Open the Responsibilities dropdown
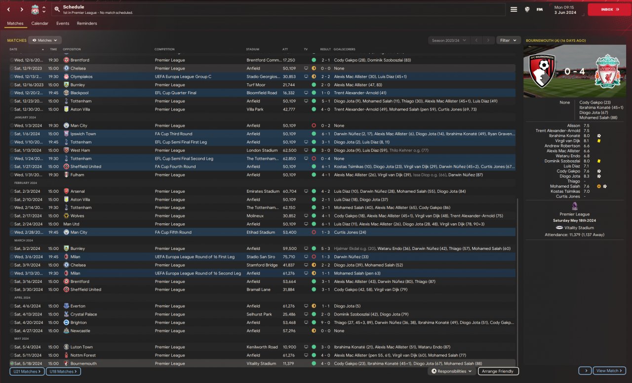 click(452, 371)
